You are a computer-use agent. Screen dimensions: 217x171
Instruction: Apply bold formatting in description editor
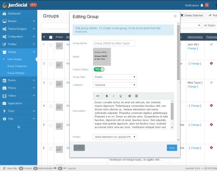107,96
